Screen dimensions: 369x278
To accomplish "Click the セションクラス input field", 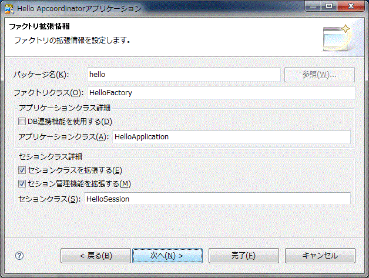I will 217,199.
